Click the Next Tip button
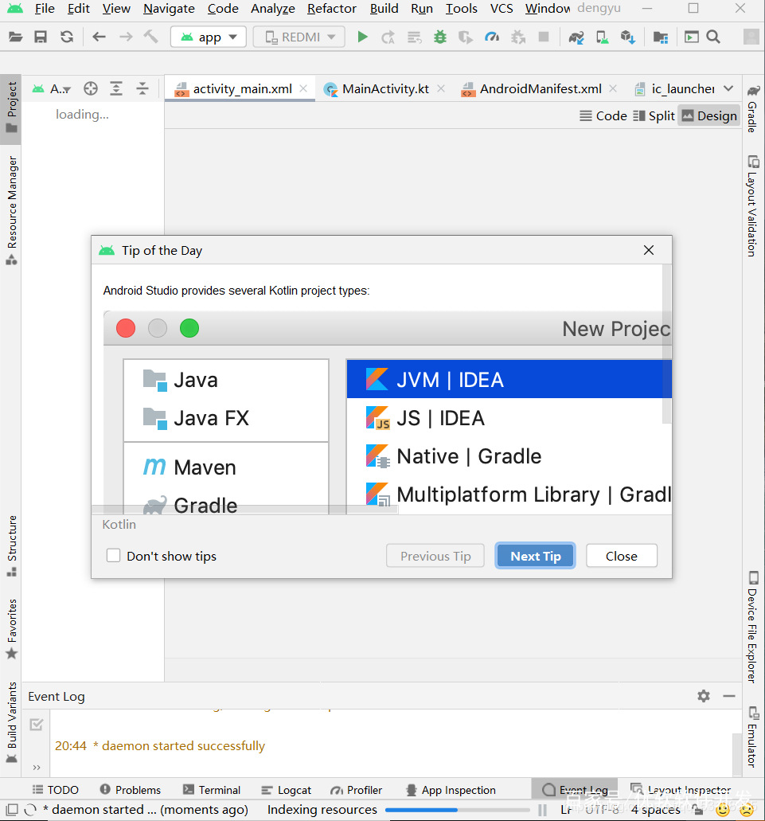The height and width of the screenshot is (821, 765). (535, 556)
